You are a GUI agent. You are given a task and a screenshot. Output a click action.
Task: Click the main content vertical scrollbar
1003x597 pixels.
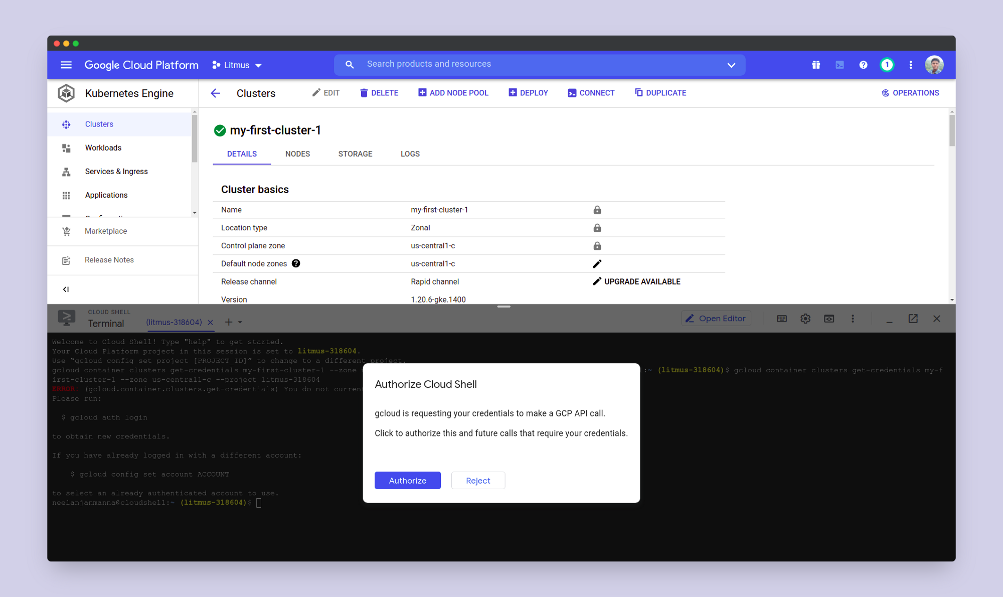(952, 131)
